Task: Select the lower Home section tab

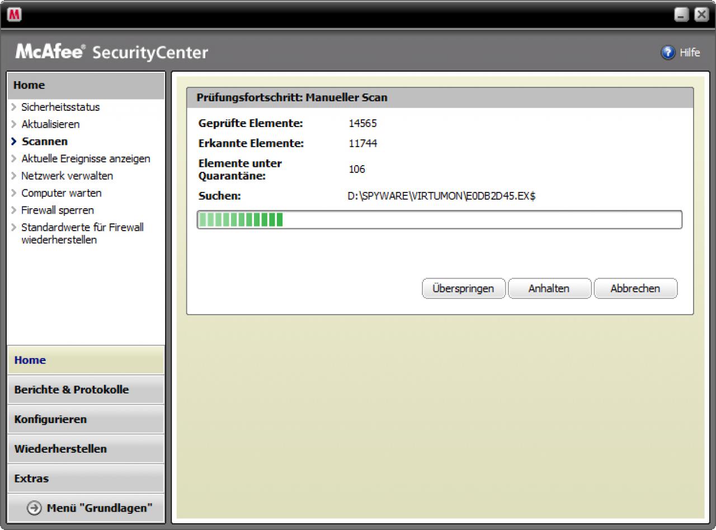Action: [x=86, y=360]
